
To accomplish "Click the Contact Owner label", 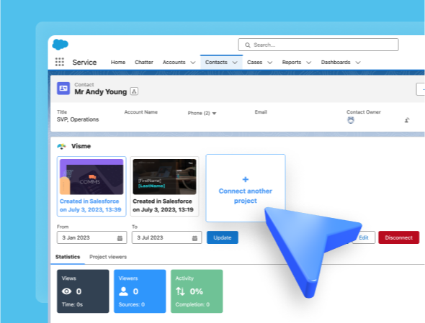I will pyautogui.click(x=364, y=112).
